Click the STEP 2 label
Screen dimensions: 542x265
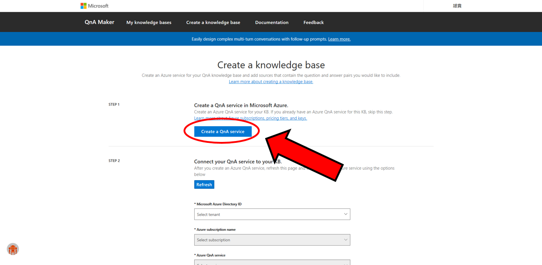114,161
